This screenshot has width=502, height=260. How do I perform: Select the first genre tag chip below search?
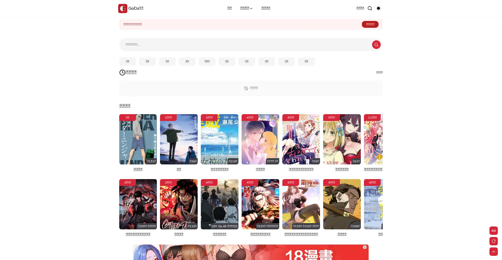(127, 62)
